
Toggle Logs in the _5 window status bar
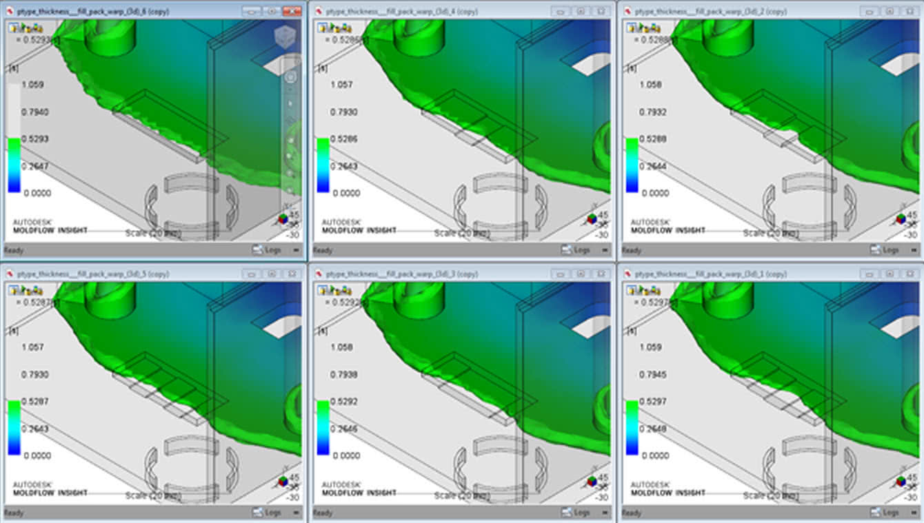pos(267,513)
